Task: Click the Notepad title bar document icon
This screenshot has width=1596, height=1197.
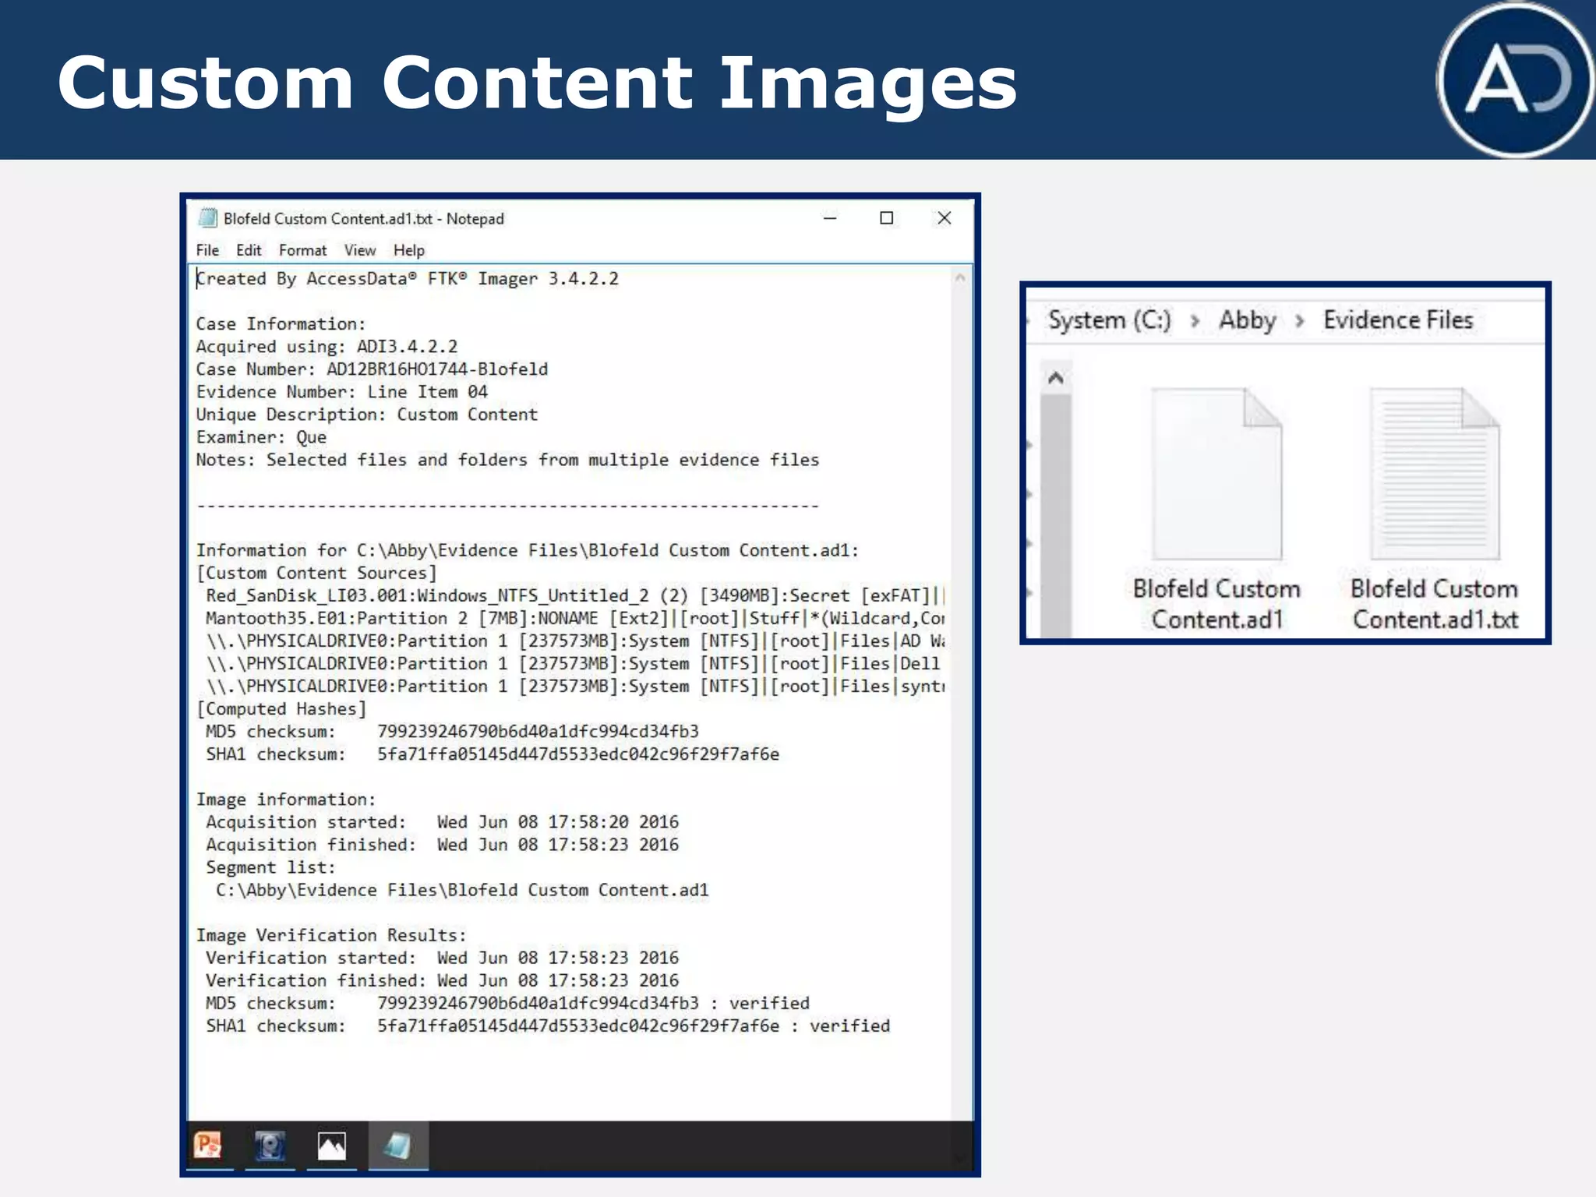Action: point(207,218)
